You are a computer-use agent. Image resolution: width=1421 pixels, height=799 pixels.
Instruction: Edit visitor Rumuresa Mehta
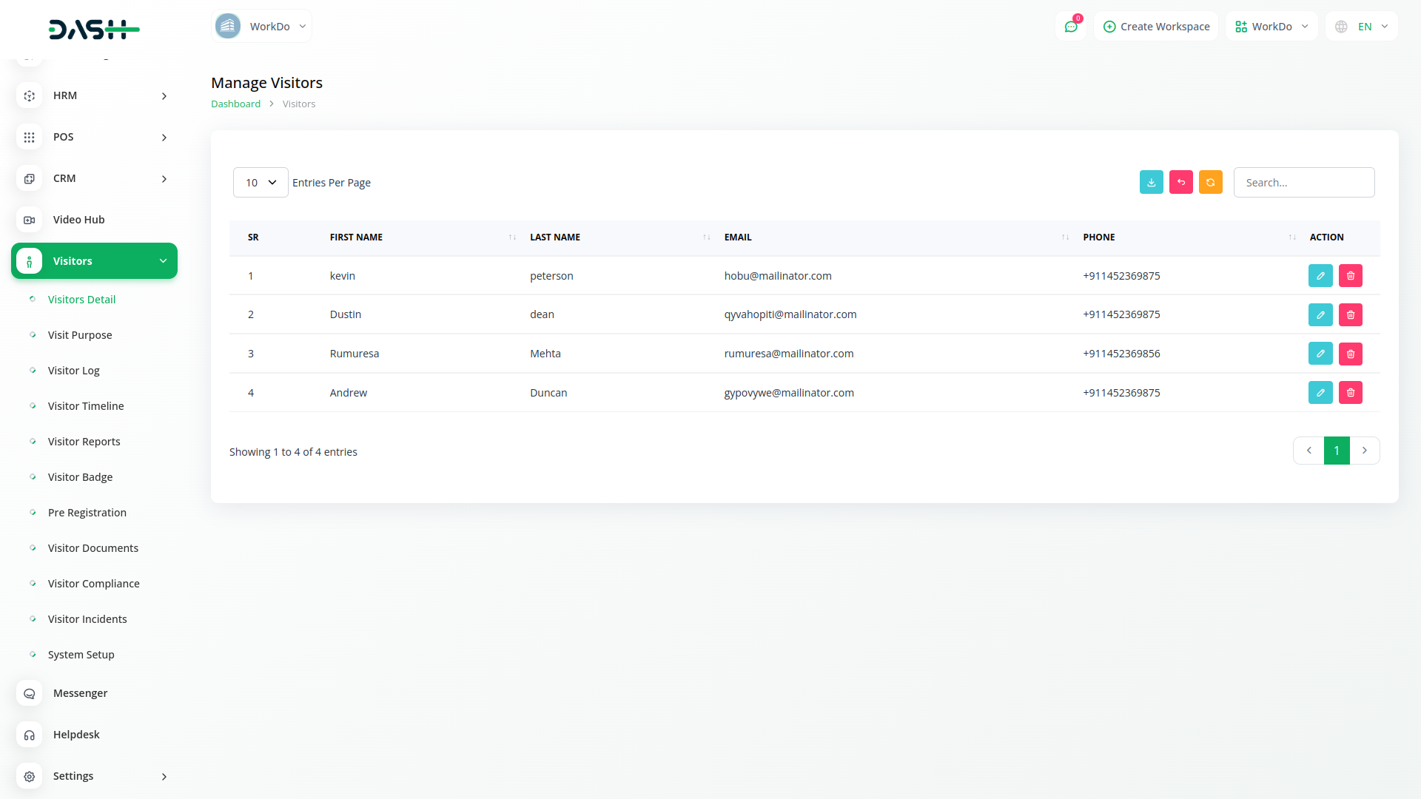[1320, 354]
